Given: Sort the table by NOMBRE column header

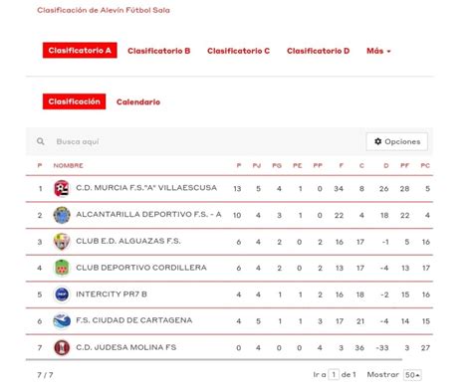Looking at the screenshot, I should [x=69, y=165].
